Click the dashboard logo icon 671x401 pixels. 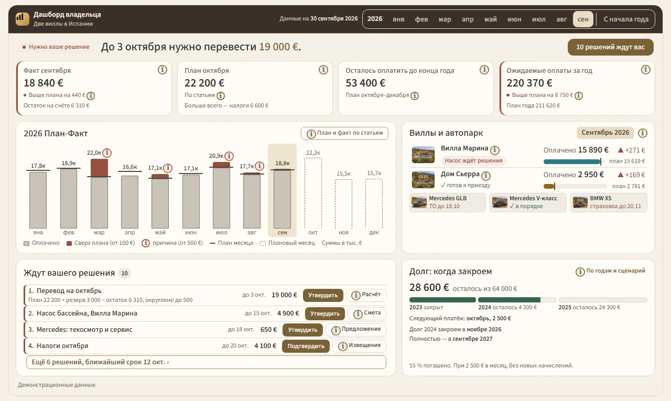tap(23, 19)
